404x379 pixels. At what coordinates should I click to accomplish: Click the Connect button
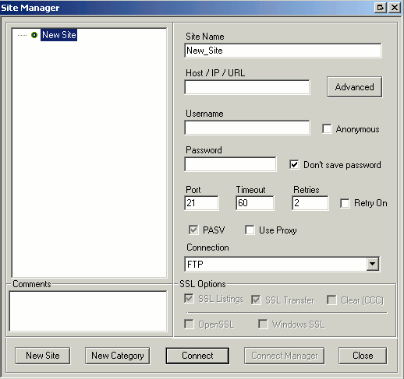click(197, 356)
